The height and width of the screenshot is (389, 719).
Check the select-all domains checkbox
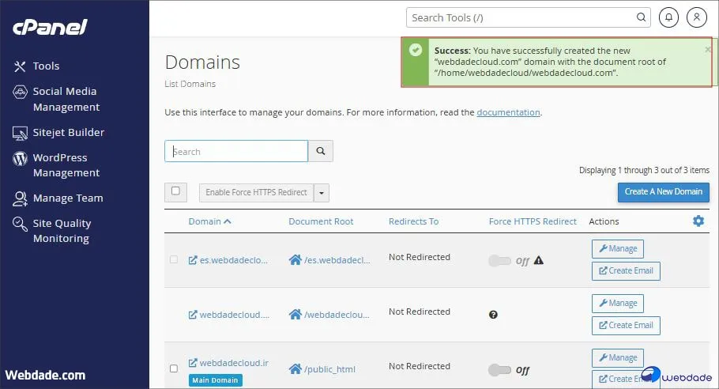[175, 191]
